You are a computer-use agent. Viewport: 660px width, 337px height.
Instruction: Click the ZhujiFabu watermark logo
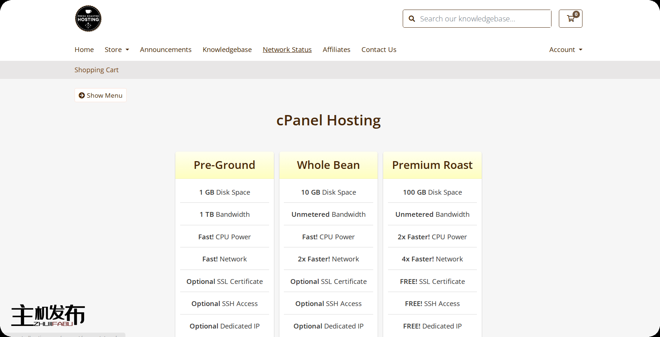(x=48, y=316)
